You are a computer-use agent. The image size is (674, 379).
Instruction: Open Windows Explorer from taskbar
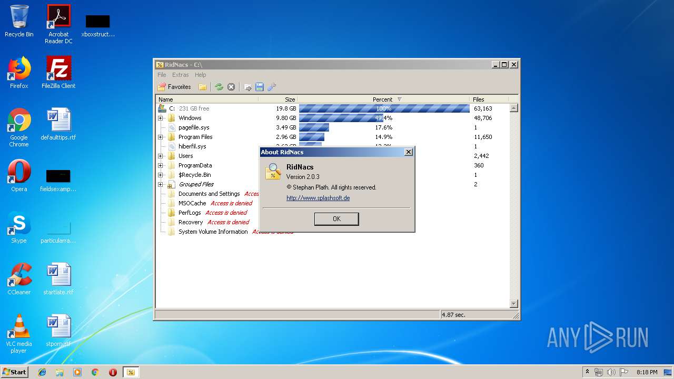click(x=60, y=372)
